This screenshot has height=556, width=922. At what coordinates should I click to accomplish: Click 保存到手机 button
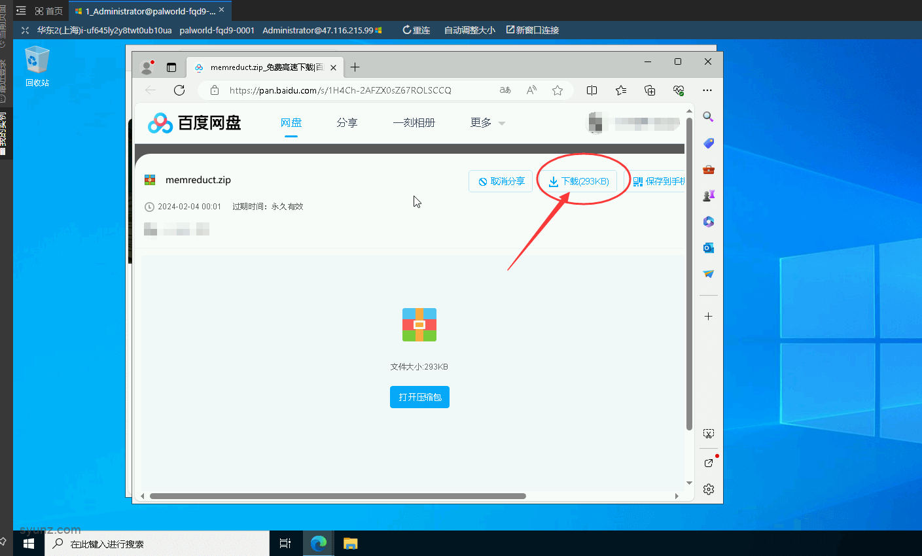pyautogui.click(x=656, y=181)
